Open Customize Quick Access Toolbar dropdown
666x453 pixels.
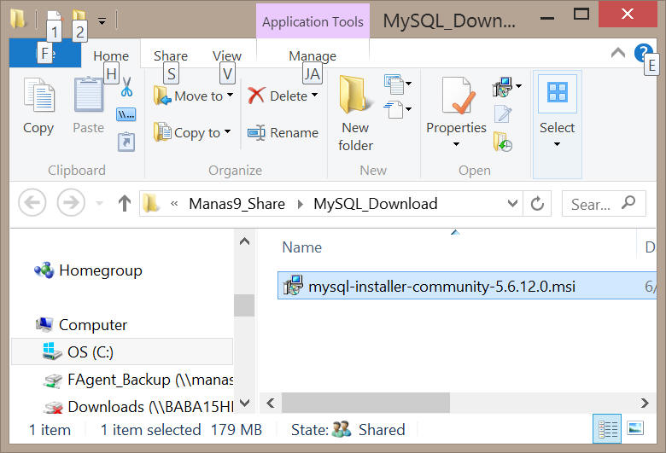[102, 20]
